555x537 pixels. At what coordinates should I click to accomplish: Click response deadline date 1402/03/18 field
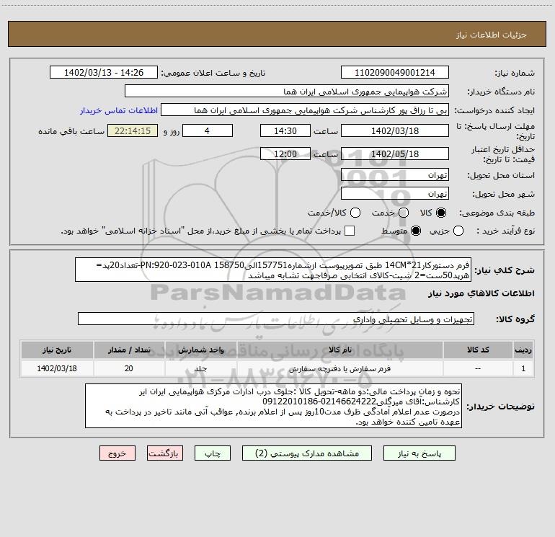pos(395,131)
